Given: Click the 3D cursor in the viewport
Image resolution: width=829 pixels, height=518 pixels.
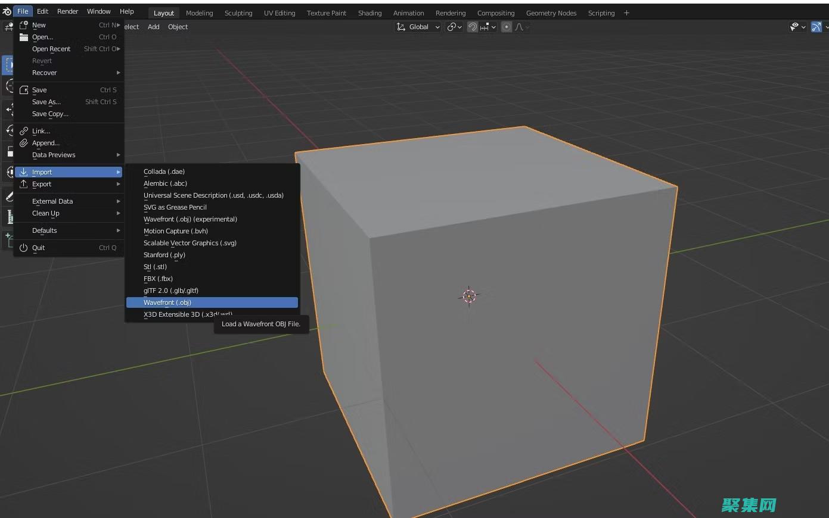Looking at the screenshot, I should point(469,296).
